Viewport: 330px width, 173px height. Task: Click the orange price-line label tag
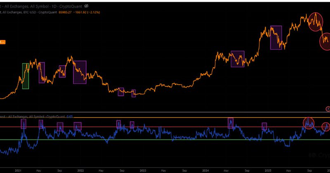click(2, 42)
